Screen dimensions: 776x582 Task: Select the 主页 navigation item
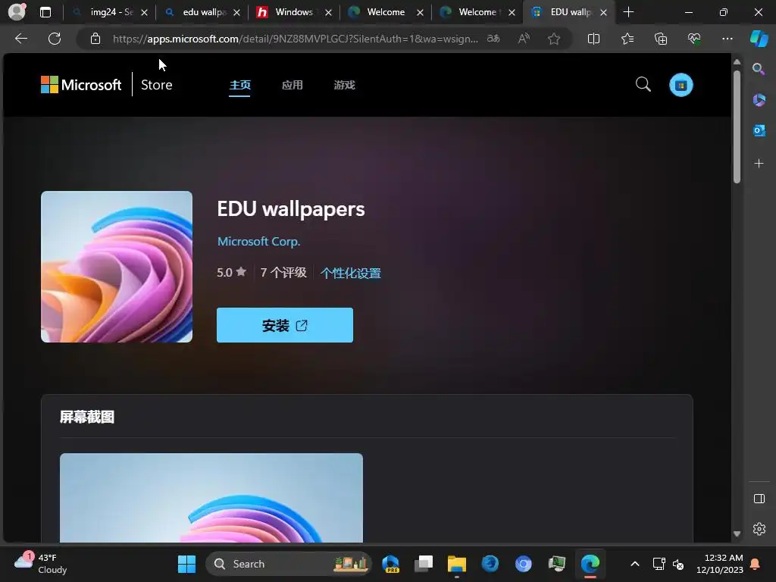(x=240, y=85)
